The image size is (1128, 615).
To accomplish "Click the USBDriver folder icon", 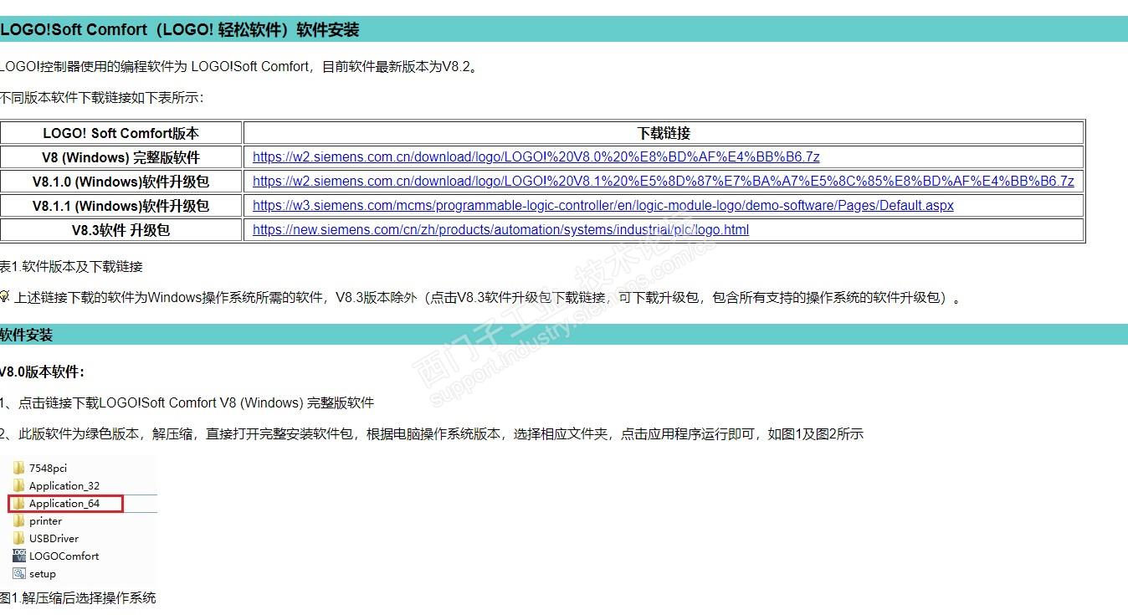I will pos(18,538).
